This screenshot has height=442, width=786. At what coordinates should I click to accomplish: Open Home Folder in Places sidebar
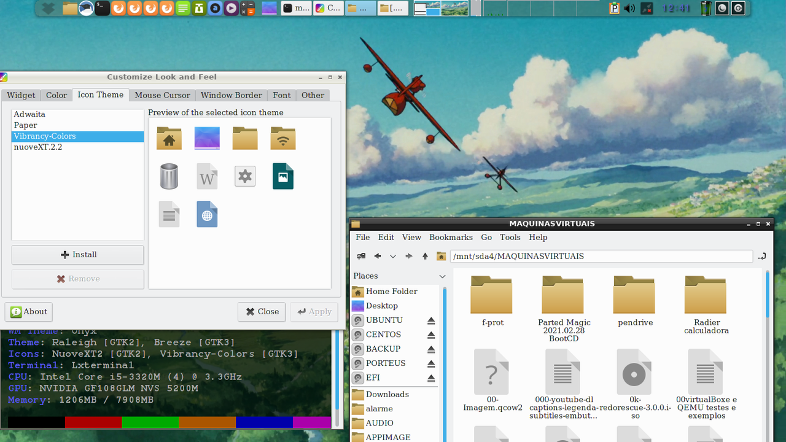tap(395, 292)
